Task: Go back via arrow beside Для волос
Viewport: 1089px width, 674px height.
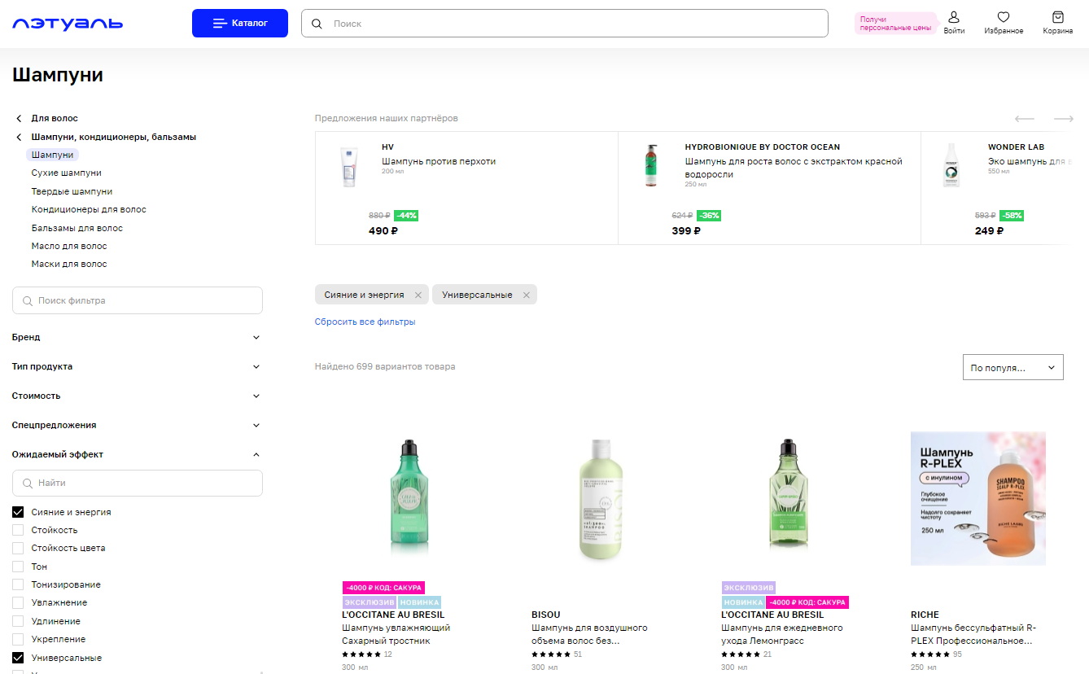Action: click(19, 119)
